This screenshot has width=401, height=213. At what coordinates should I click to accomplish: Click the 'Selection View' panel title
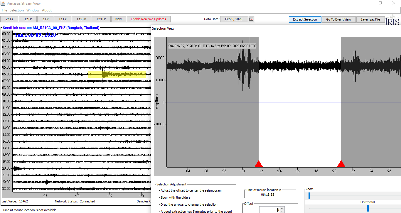click(x=163, y=28)
